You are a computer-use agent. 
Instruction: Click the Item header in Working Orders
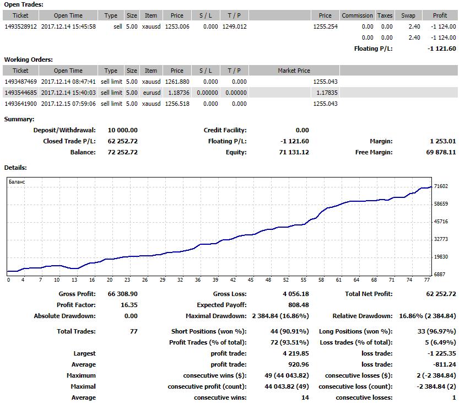[x=151, y=71]
